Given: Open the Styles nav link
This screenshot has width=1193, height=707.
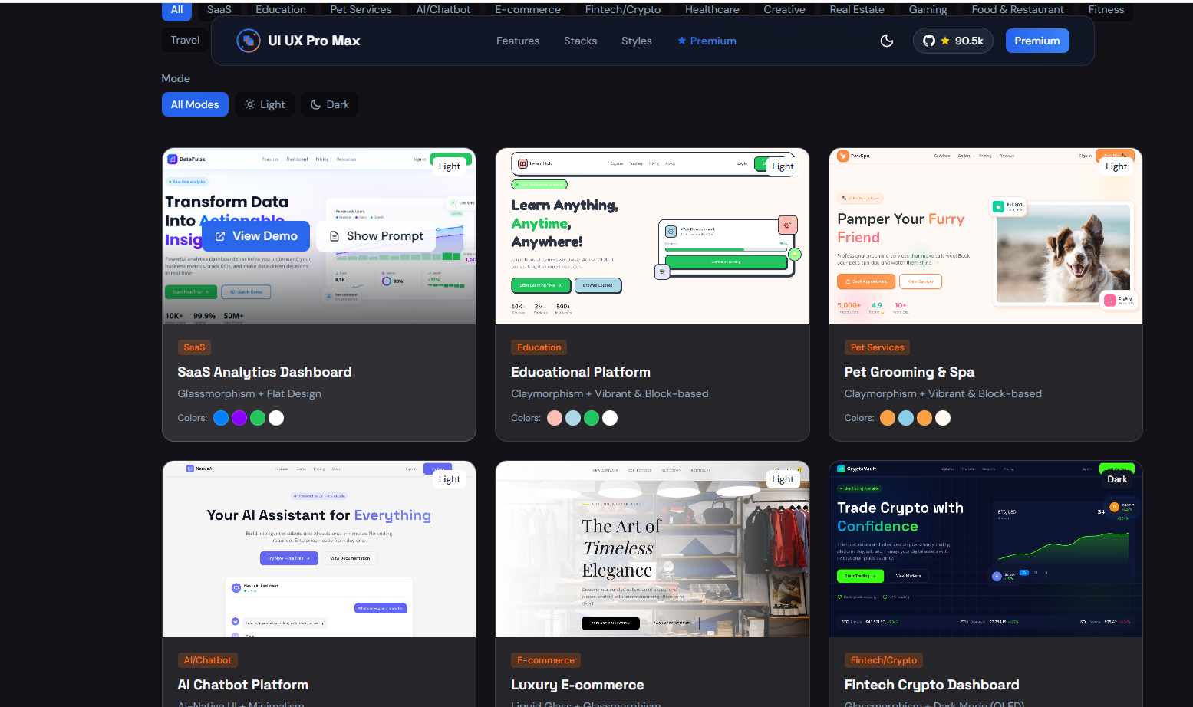Looking at the screenshot, I should click(x=637, y=41).
